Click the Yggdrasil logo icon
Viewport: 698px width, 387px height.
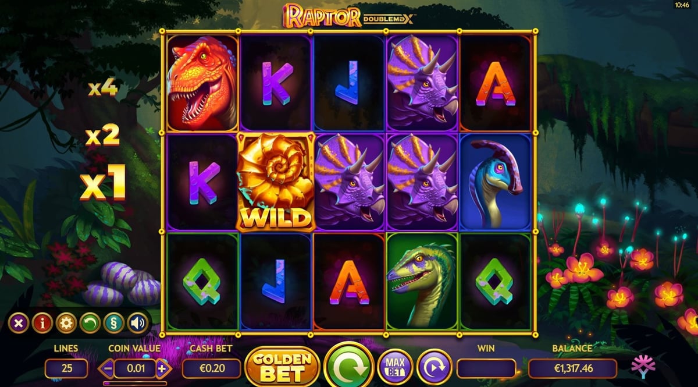click(x=643, y=367)
